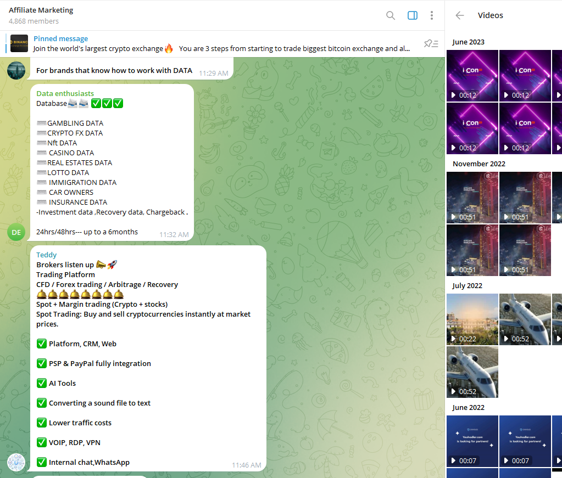Viewport: 562px width, 478px height.
Task: Open the three-dot more options menu
Action: pyautogui.click(x=432, y=15)
